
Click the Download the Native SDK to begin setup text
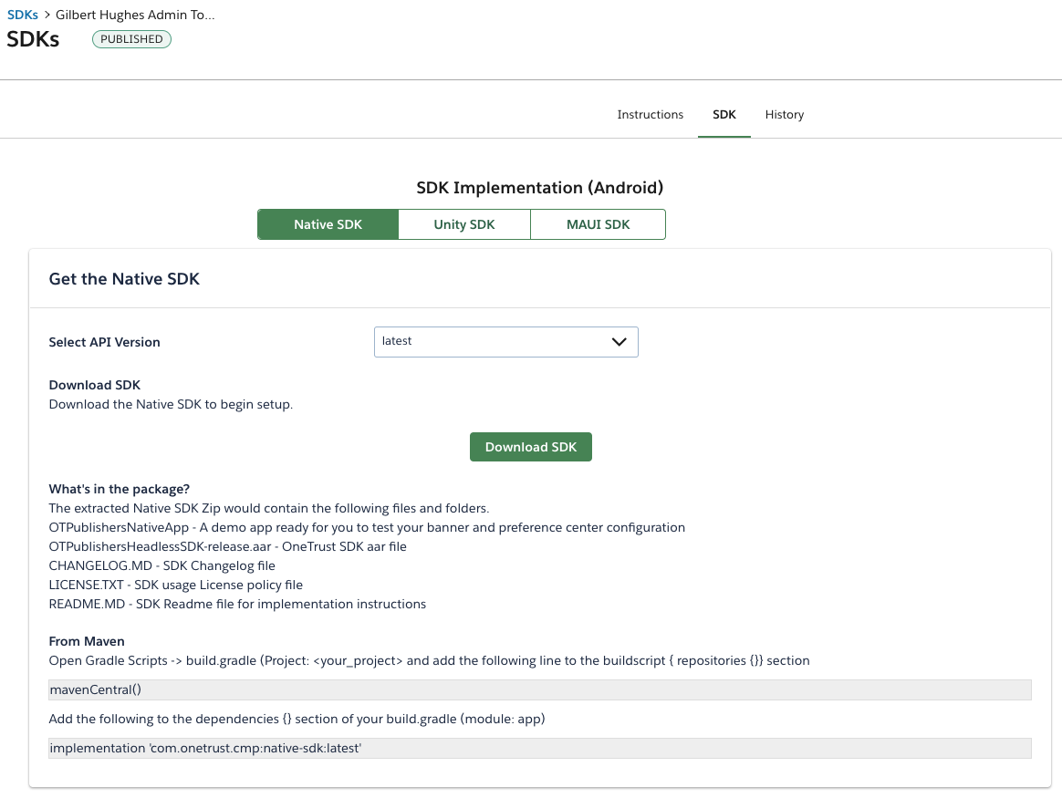171,404
